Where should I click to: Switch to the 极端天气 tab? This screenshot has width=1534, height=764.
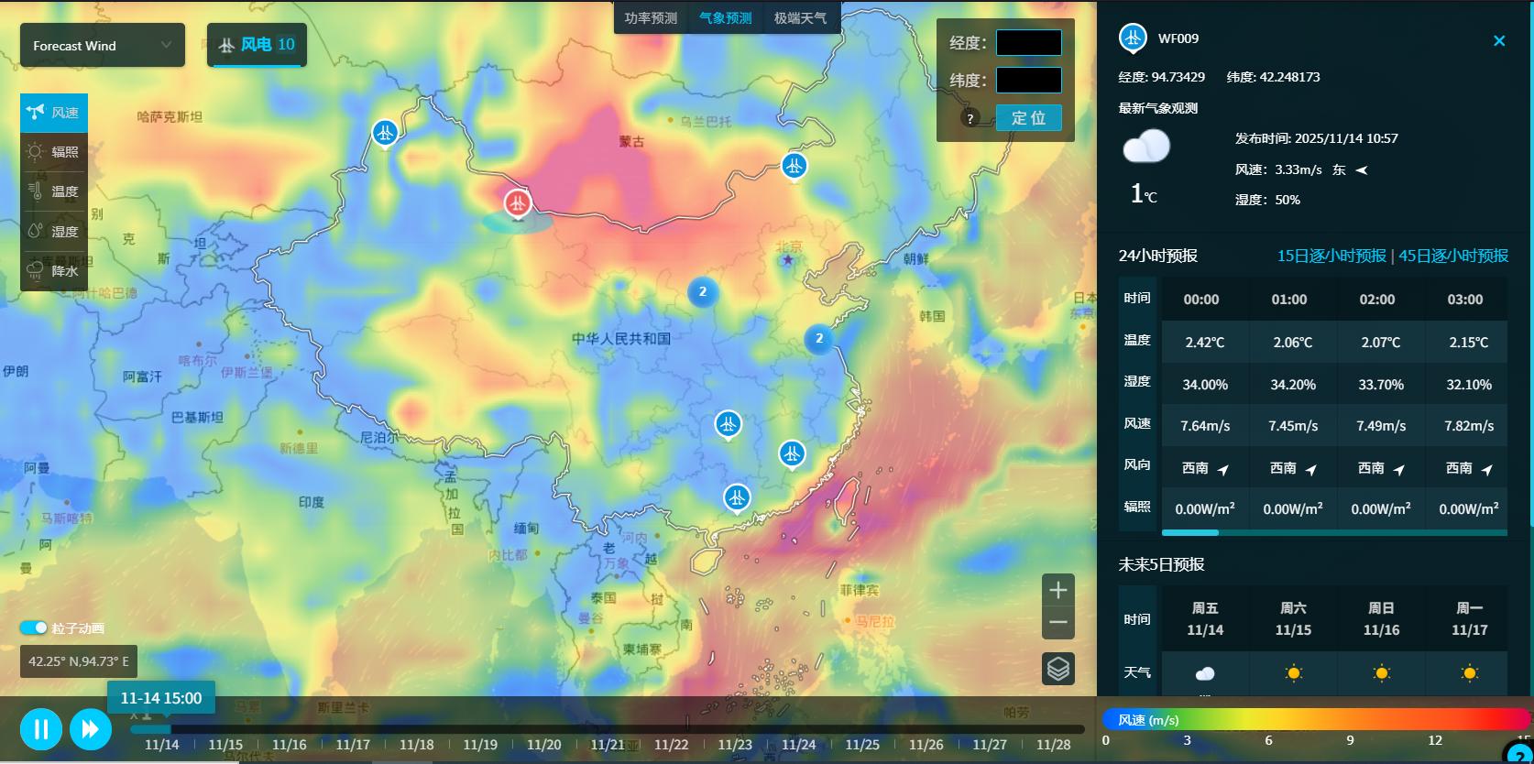[800, 18]
